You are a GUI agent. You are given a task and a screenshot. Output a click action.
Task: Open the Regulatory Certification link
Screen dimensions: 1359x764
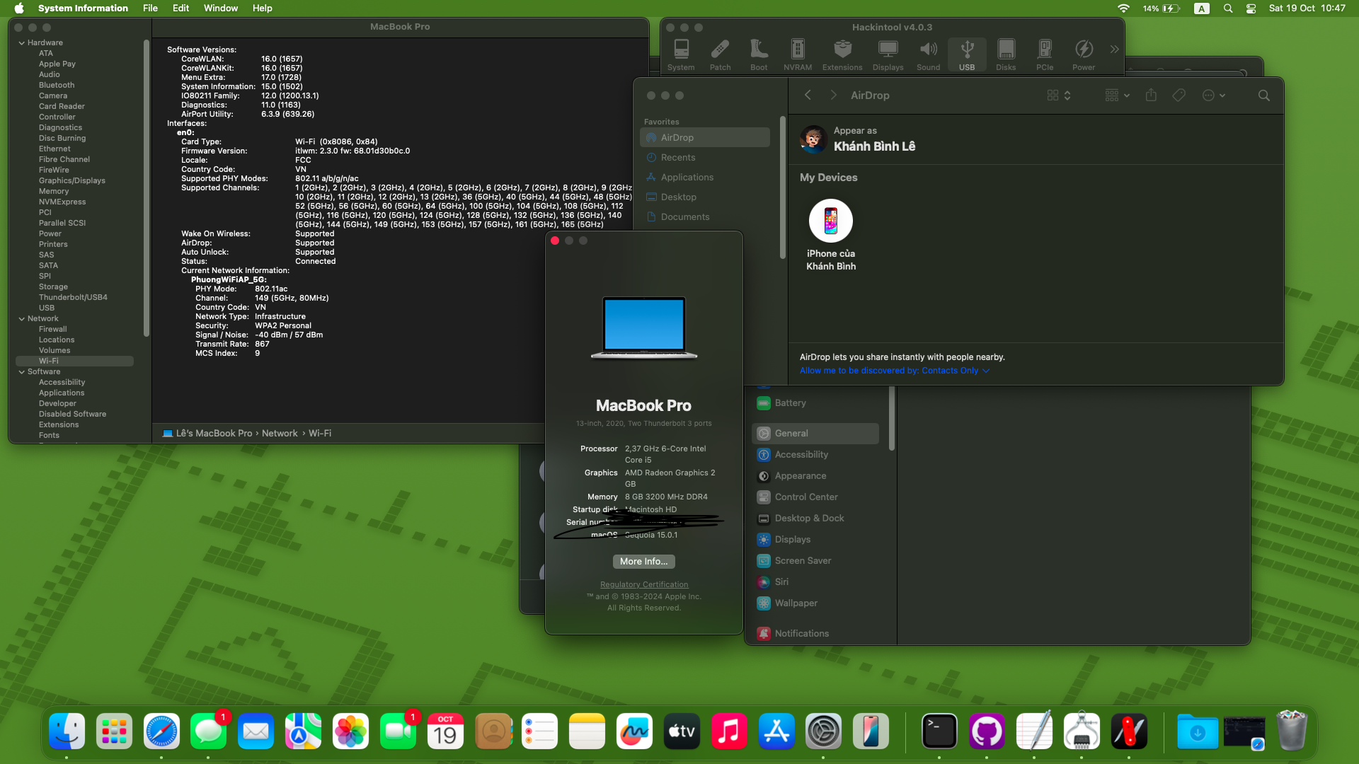643,584
